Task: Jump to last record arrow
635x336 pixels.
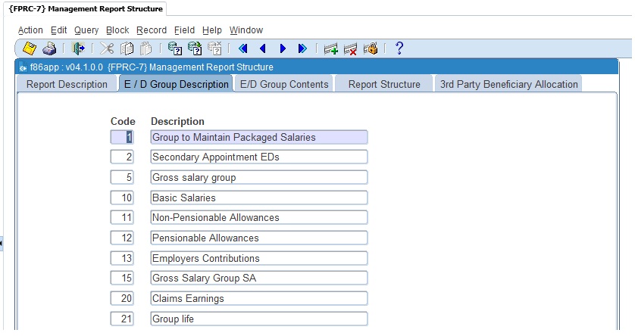Action: pos(302,48)
